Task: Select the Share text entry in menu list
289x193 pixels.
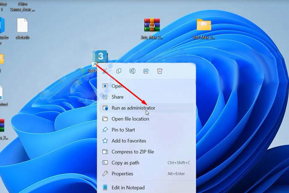Action: (118, 97)
